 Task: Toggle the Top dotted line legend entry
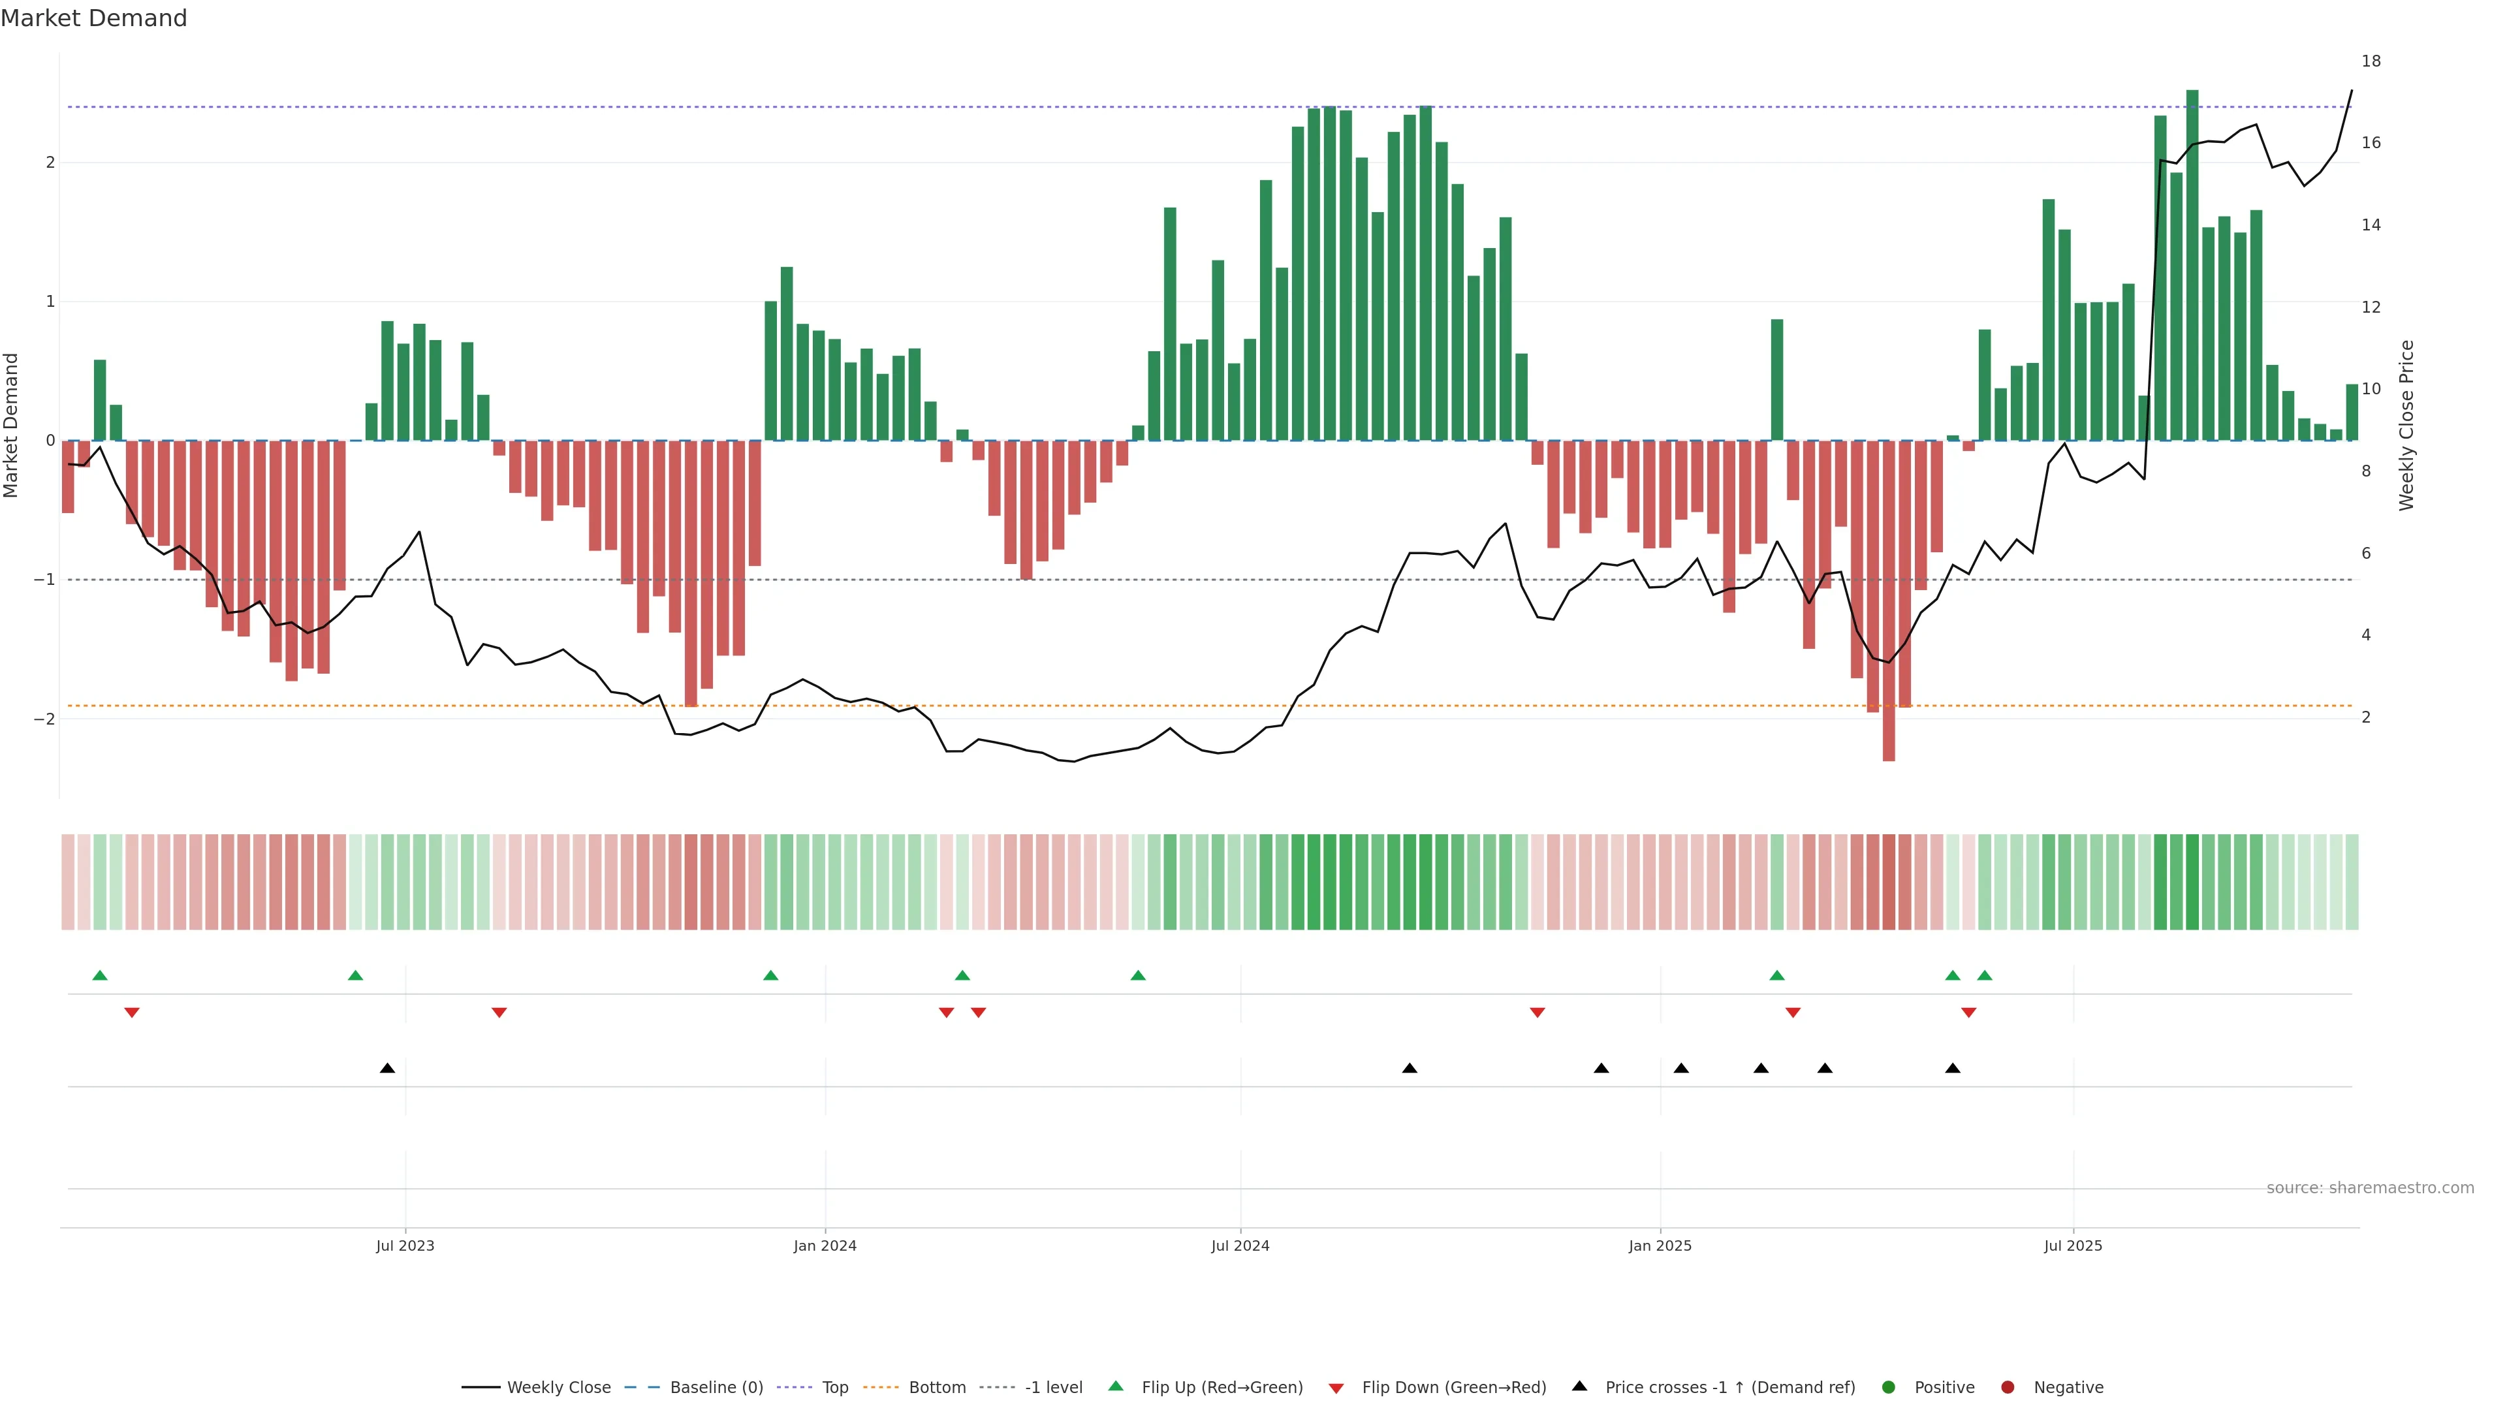(834, 1386)
